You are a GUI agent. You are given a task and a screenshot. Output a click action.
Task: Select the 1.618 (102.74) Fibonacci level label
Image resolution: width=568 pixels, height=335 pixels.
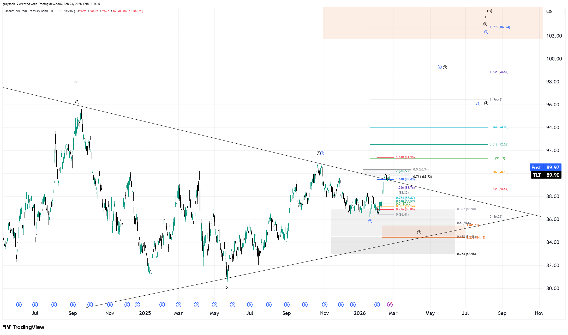click(500, 27)
